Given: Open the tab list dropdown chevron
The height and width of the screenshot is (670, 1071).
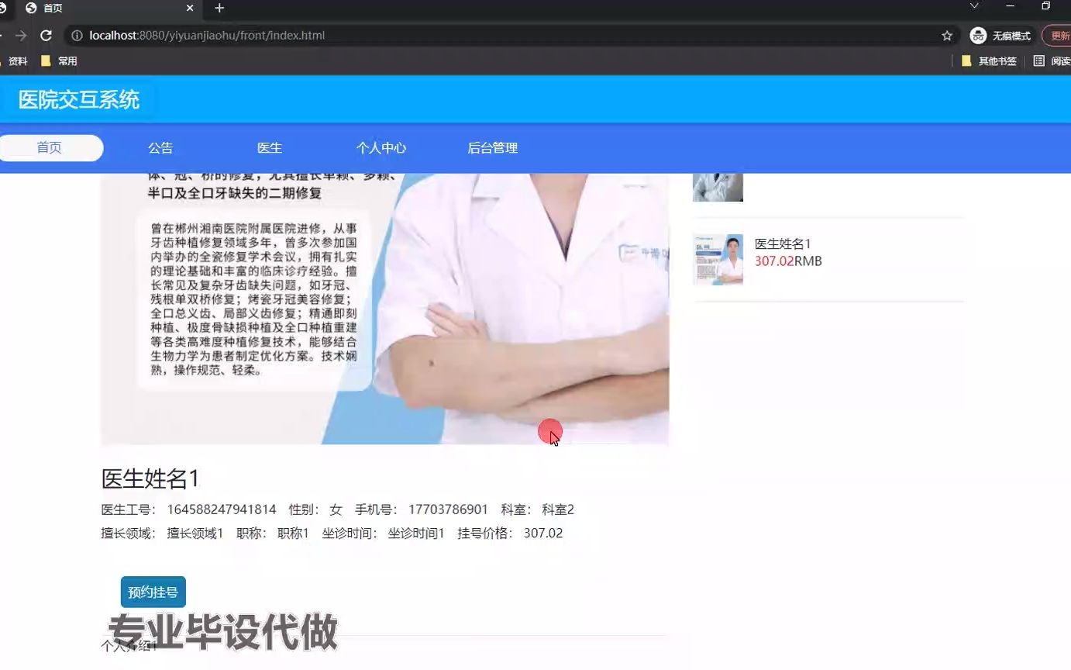Looking at the screenshot, I should (973, 9).
